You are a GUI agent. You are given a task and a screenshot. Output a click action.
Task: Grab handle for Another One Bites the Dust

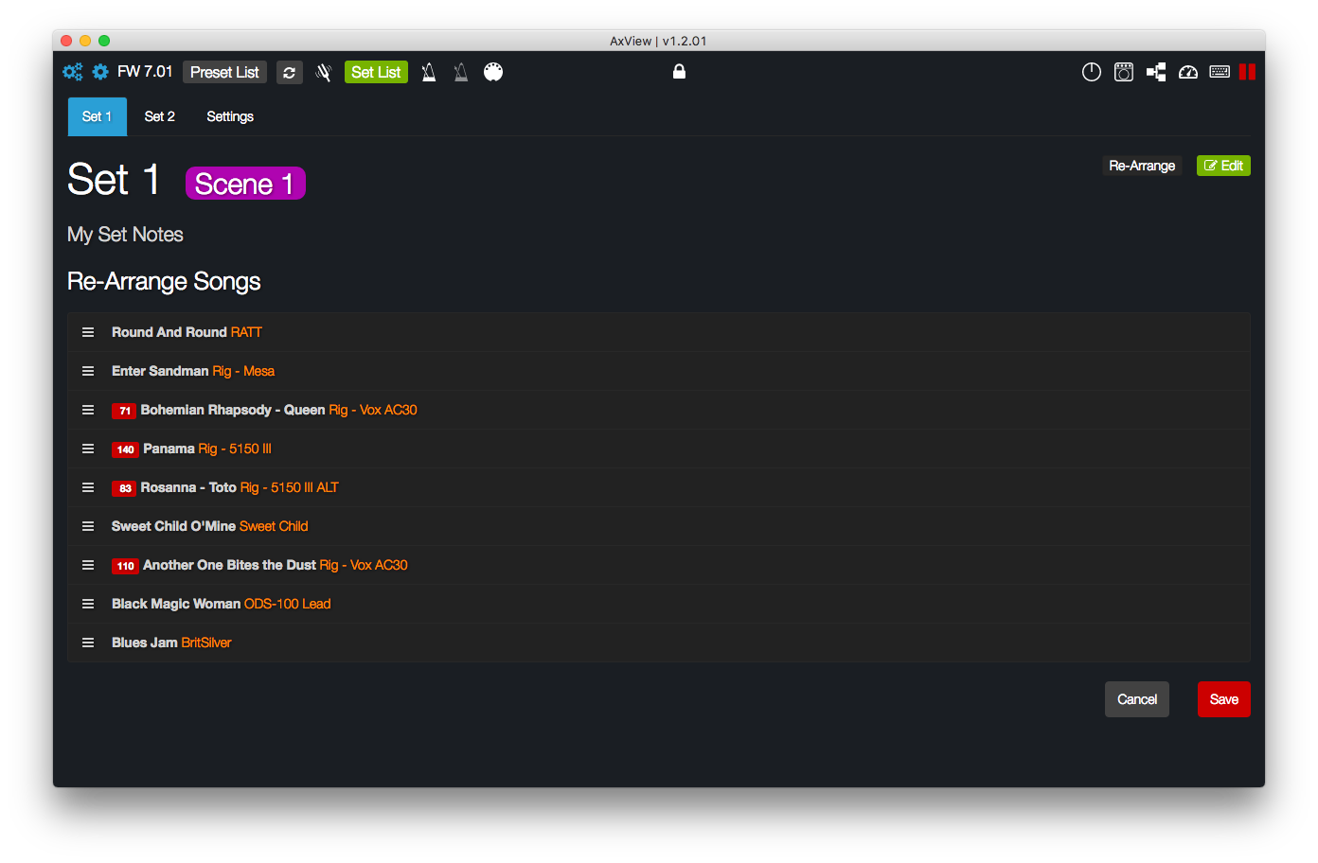(88, 565)
